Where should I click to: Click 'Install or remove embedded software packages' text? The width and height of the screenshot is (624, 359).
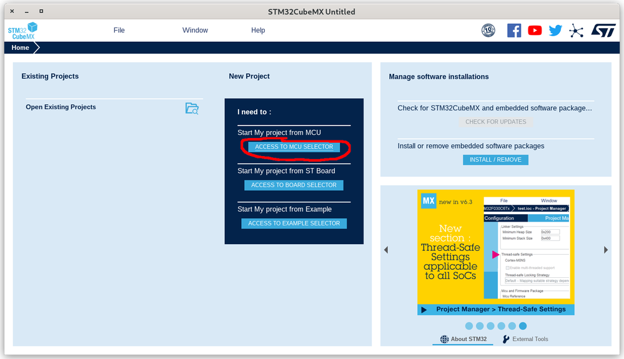click(x=471, y=146)
